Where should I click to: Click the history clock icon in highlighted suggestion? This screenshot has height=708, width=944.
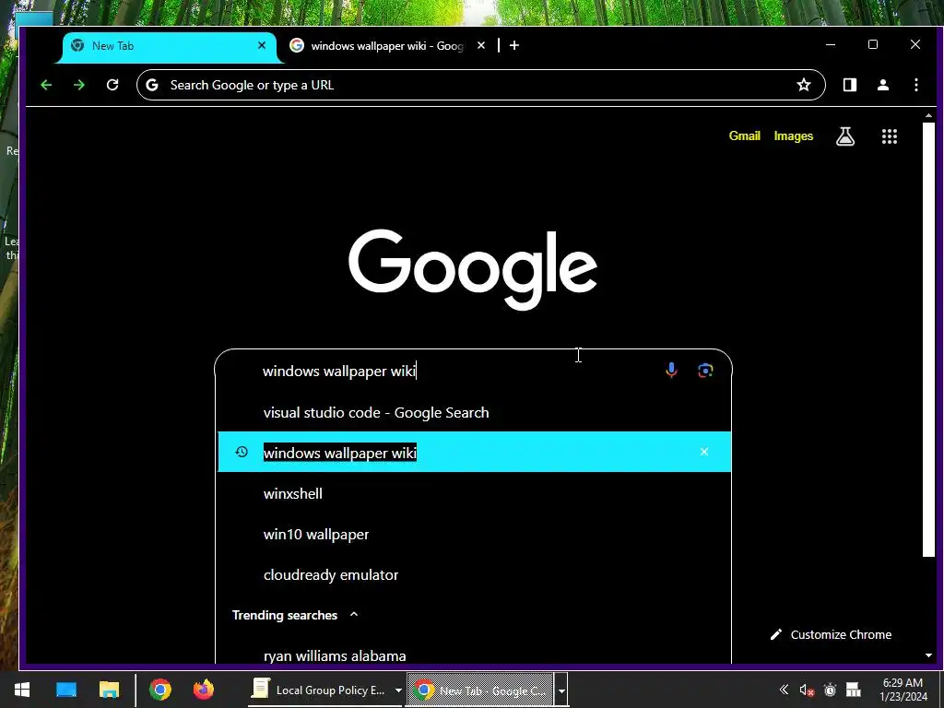(x=242, y=452)
